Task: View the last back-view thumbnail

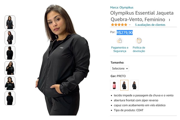Action: point(10,98)
